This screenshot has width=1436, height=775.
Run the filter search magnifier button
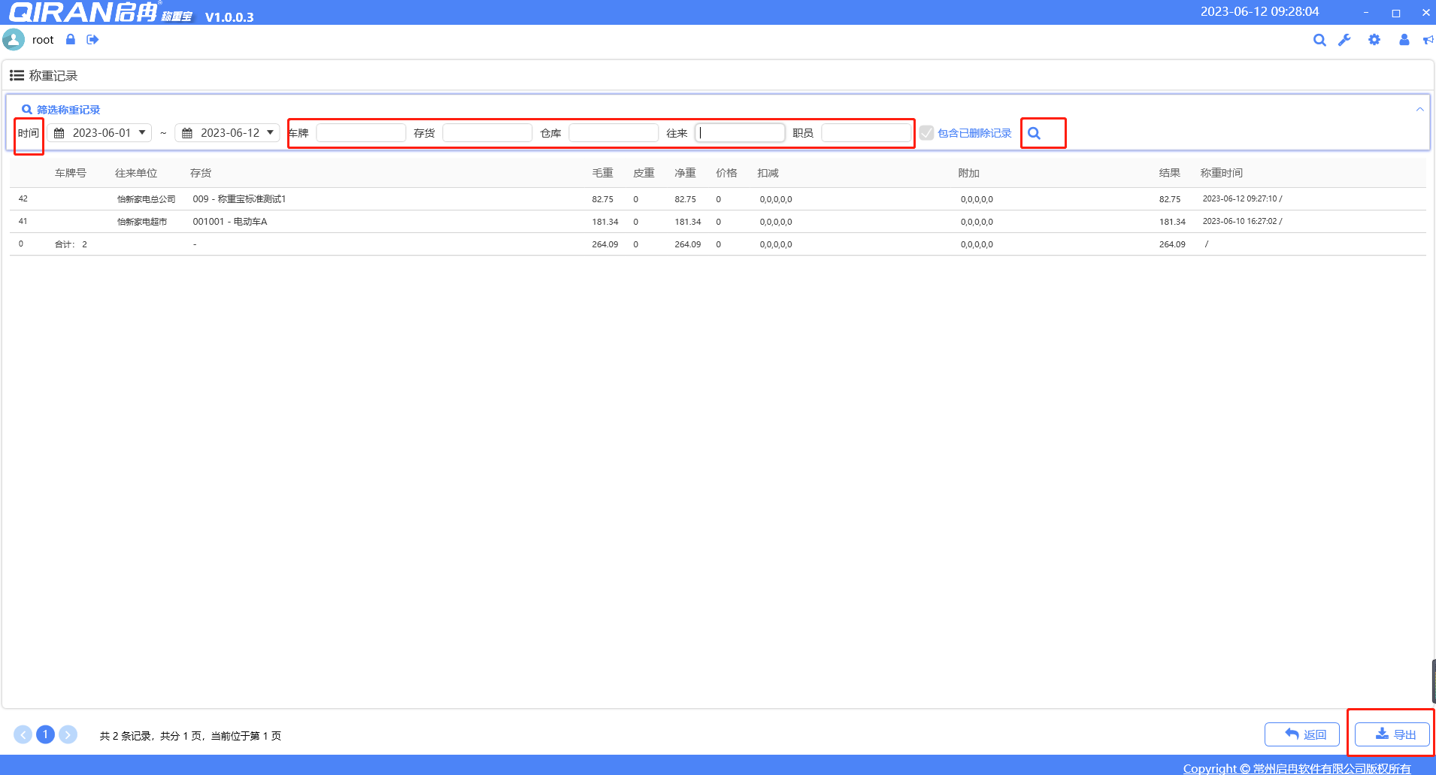pos(1035,133)
